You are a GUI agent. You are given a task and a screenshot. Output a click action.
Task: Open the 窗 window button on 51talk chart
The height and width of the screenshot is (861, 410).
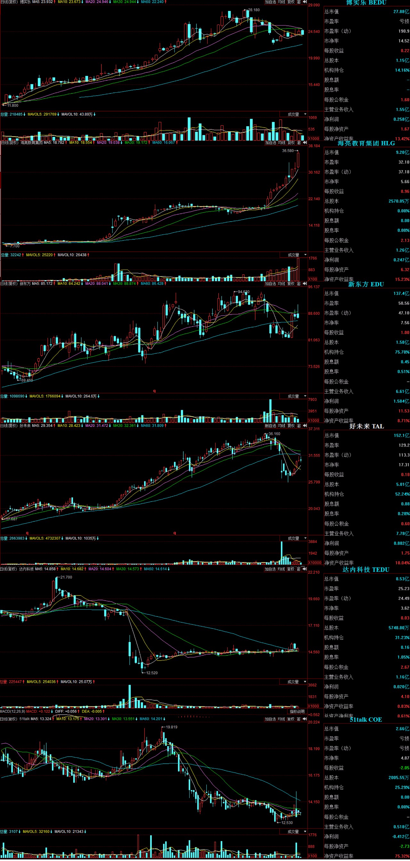click(299, 719)
